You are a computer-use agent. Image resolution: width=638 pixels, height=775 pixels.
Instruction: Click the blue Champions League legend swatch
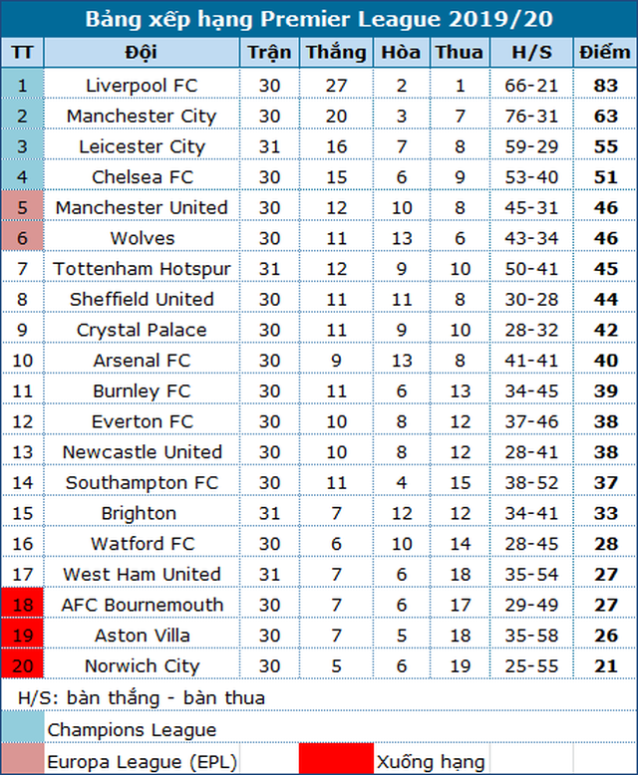[x=22, y=730]
